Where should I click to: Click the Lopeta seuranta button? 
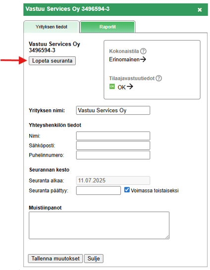point(52,61)
